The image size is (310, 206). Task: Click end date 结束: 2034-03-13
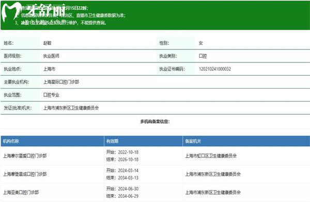[x=122, y=178]
